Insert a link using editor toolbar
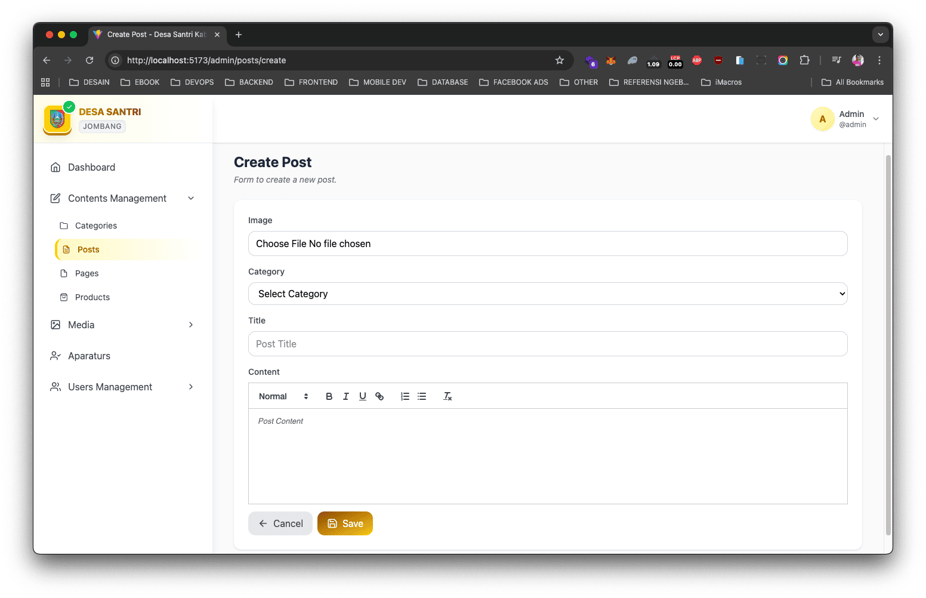Viewport: 926px width, 598px height. 379,396
